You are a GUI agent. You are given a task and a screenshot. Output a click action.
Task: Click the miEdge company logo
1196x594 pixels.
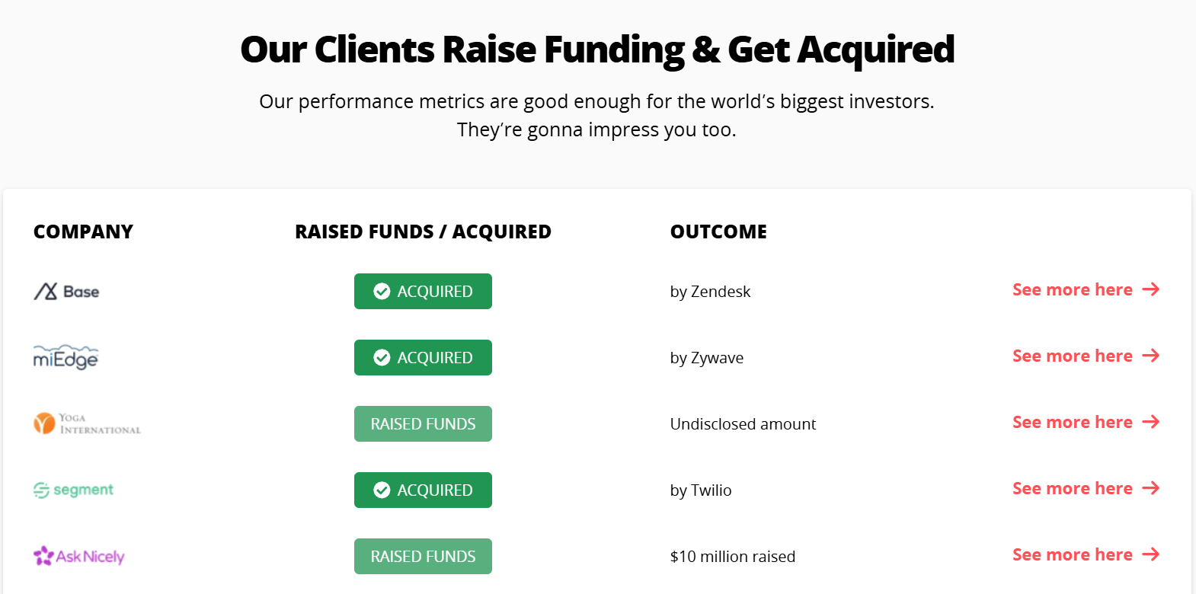66,356
